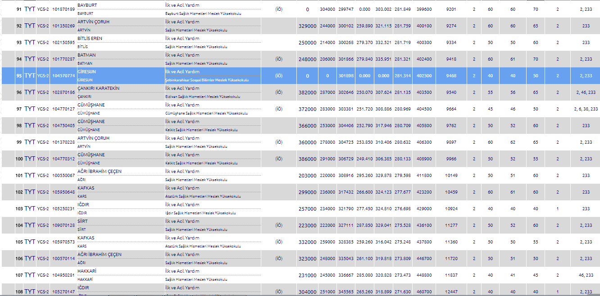Select program code 104750405
The width and height of the screenshot is (600, 296).
coord(63,126)
